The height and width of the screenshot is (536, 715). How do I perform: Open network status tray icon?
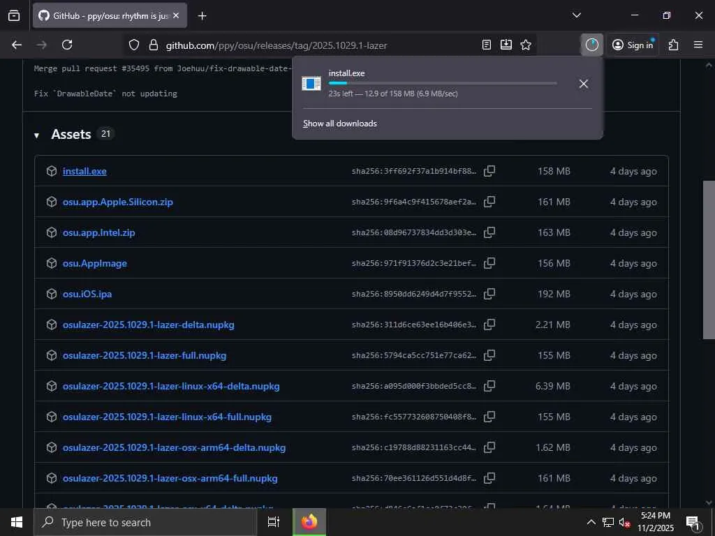pos(608,522)
